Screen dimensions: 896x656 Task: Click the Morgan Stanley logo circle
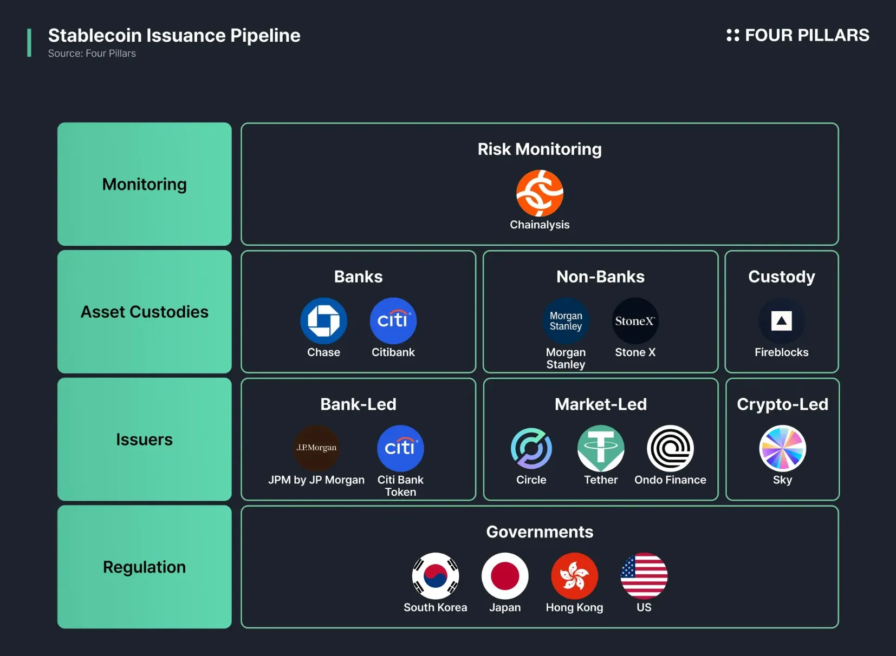(x=566, y=321)
